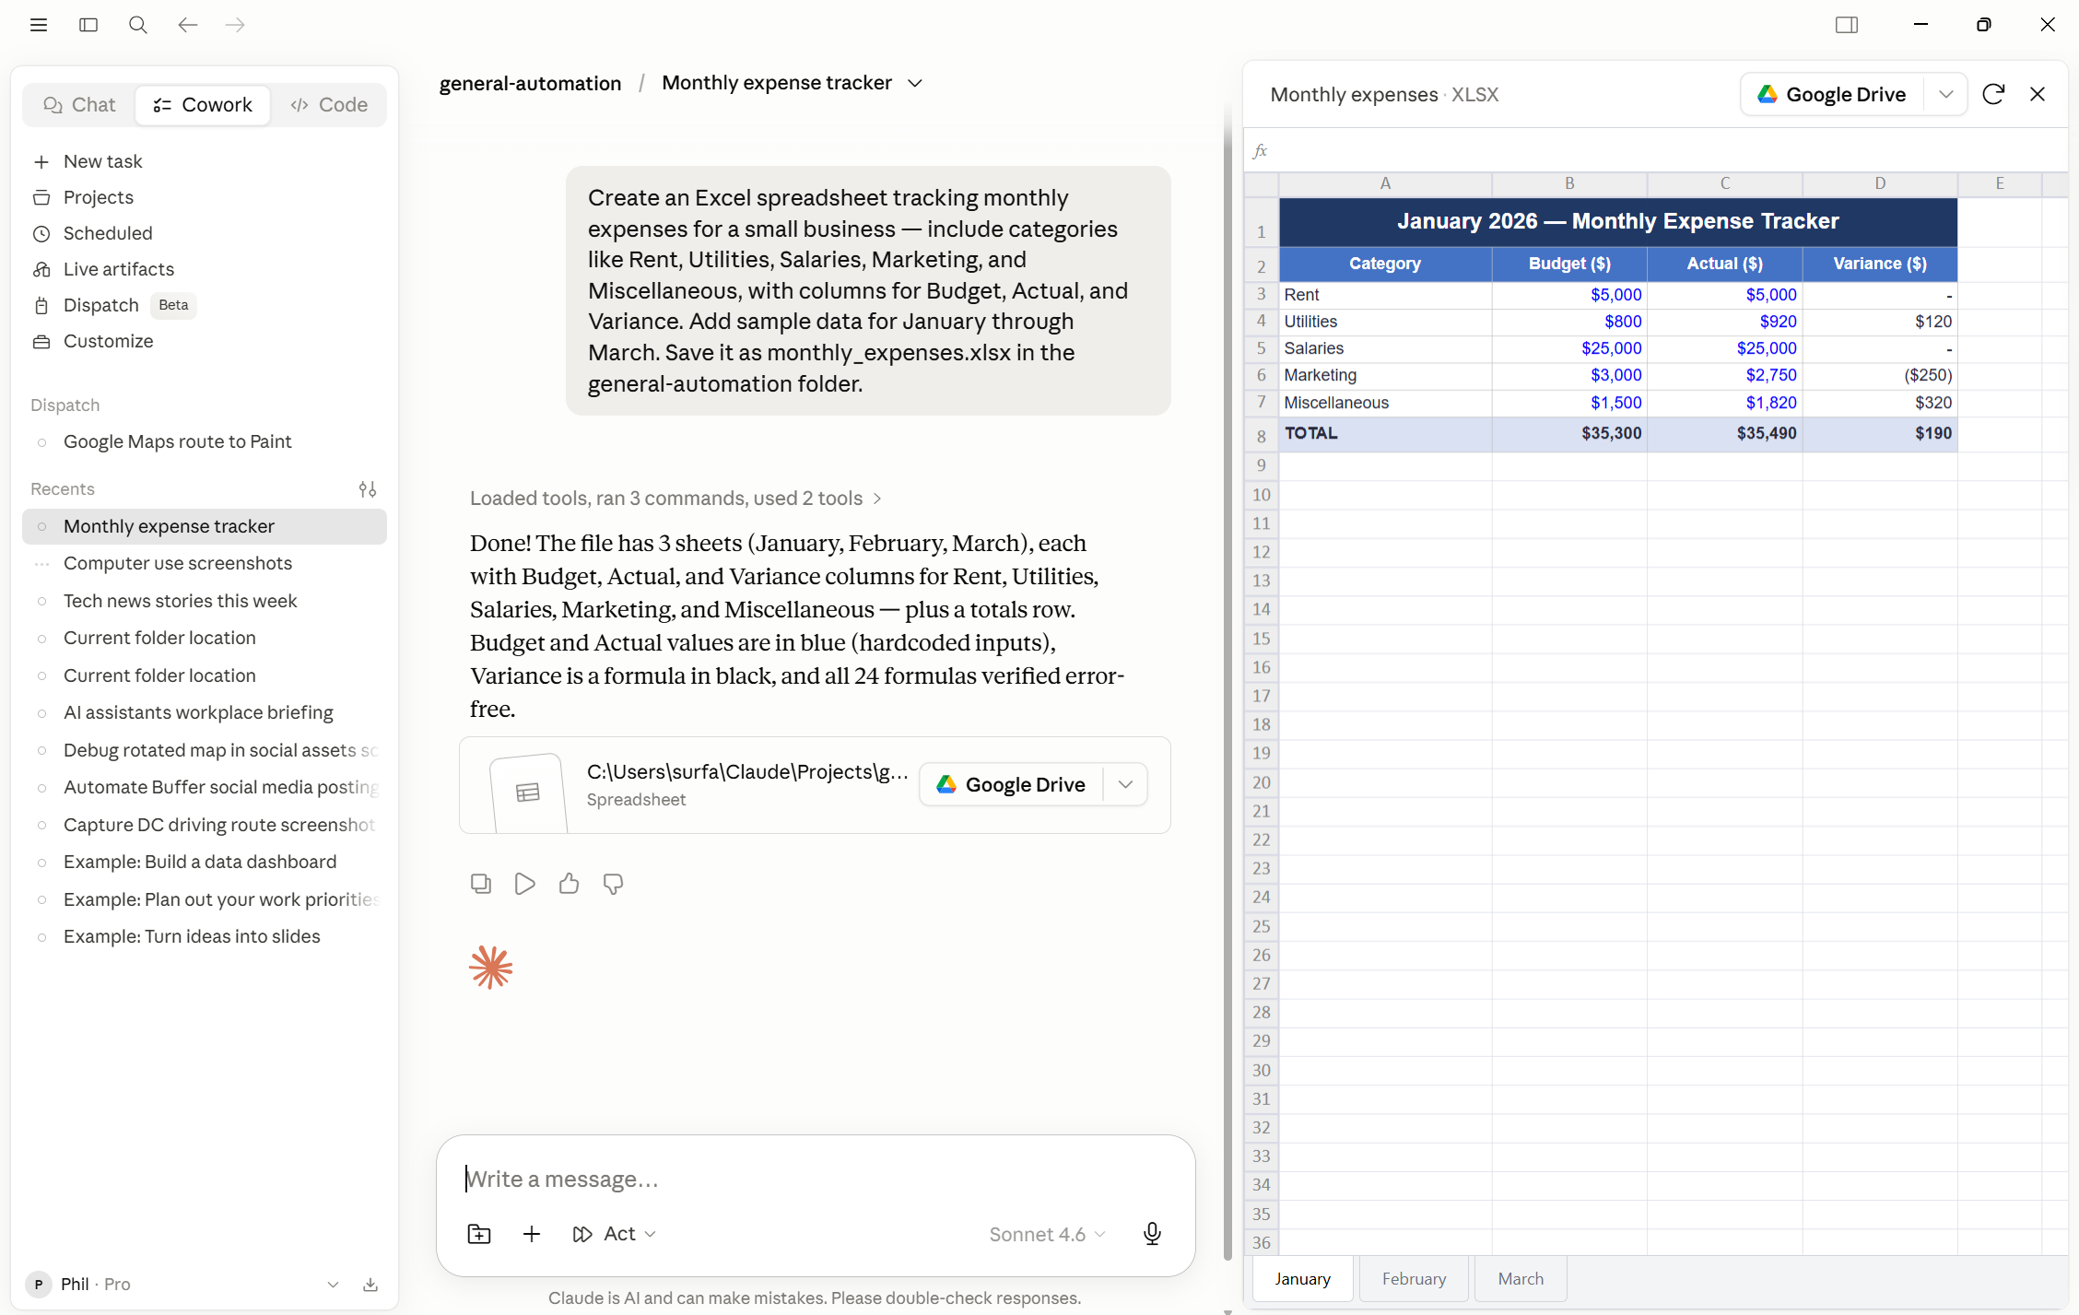Click the add folder icon in message box

click(x=479, y=1234)
